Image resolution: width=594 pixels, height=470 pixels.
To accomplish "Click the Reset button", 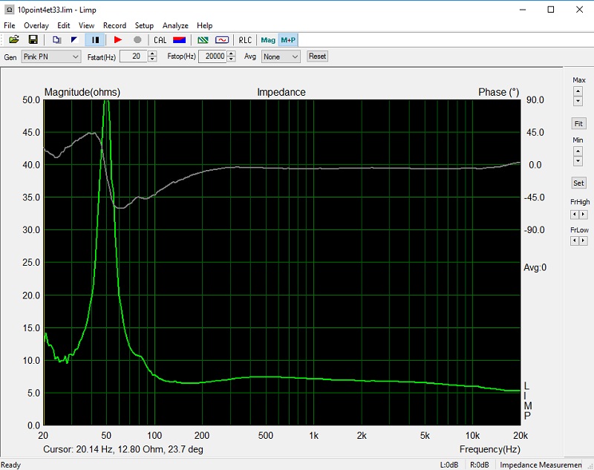I will [317, 56].
